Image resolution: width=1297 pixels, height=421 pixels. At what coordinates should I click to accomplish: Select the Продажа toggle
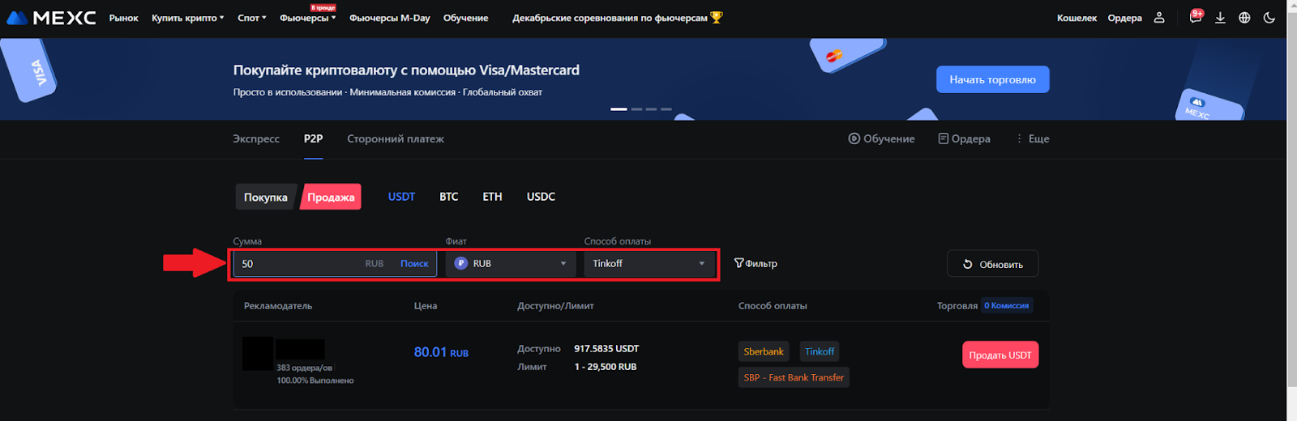331,197
